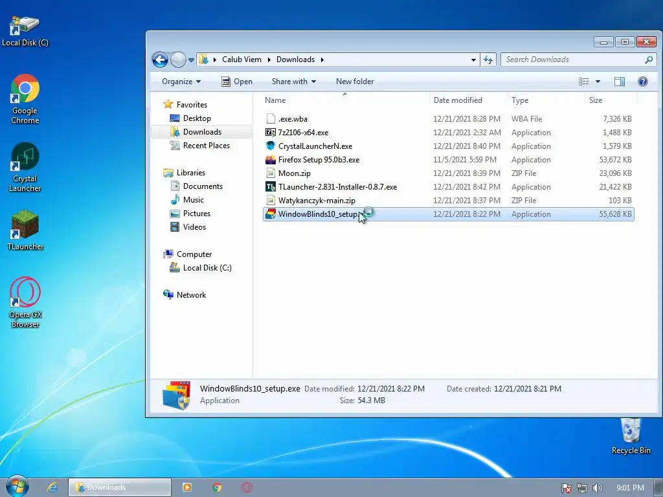663x497 pixels.
Task: Open Internet Explorer from taskbar
Action: coord(52,487)
